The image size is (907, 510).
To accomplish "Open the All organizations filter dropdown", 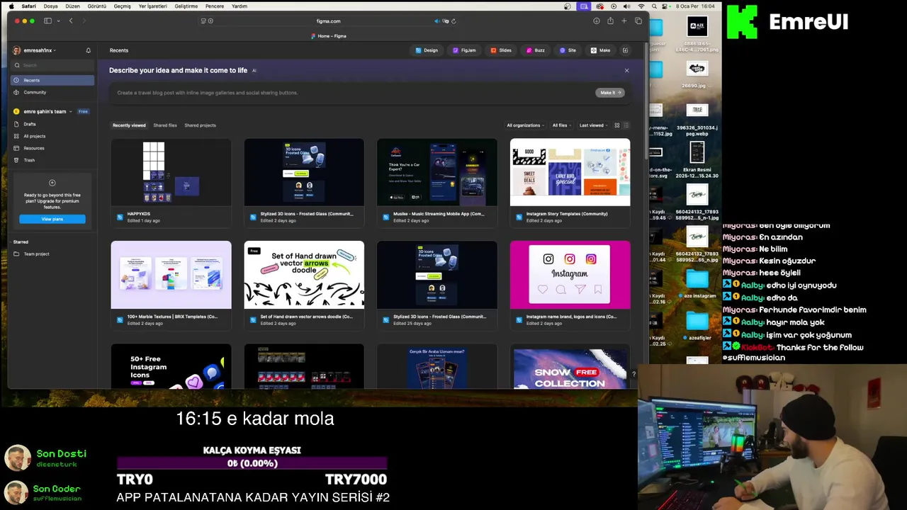I will (x=525, y=125).
